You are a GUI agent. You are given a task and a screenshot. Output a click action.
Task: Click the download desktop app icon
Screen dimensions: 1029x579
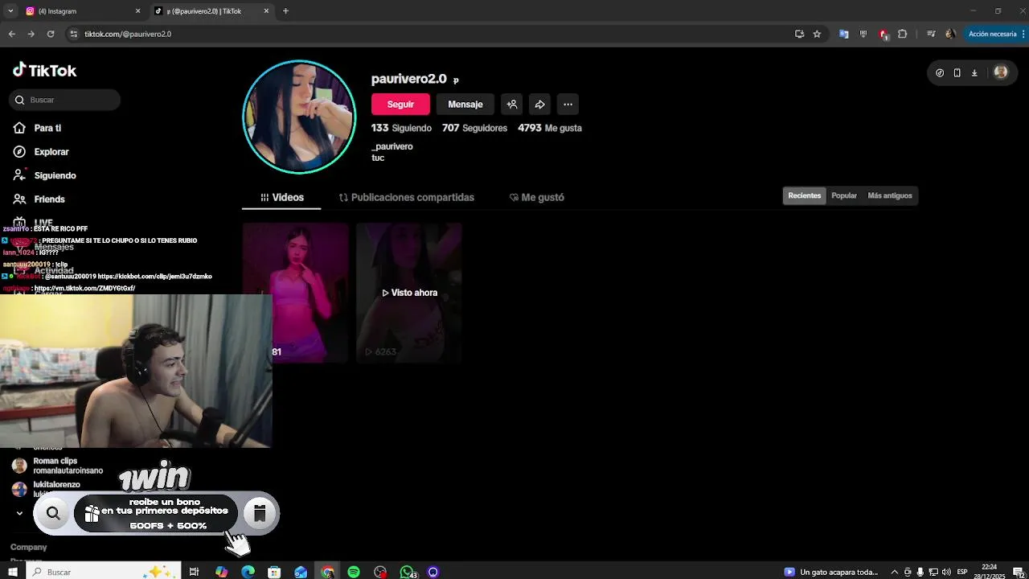pos(974,72)
